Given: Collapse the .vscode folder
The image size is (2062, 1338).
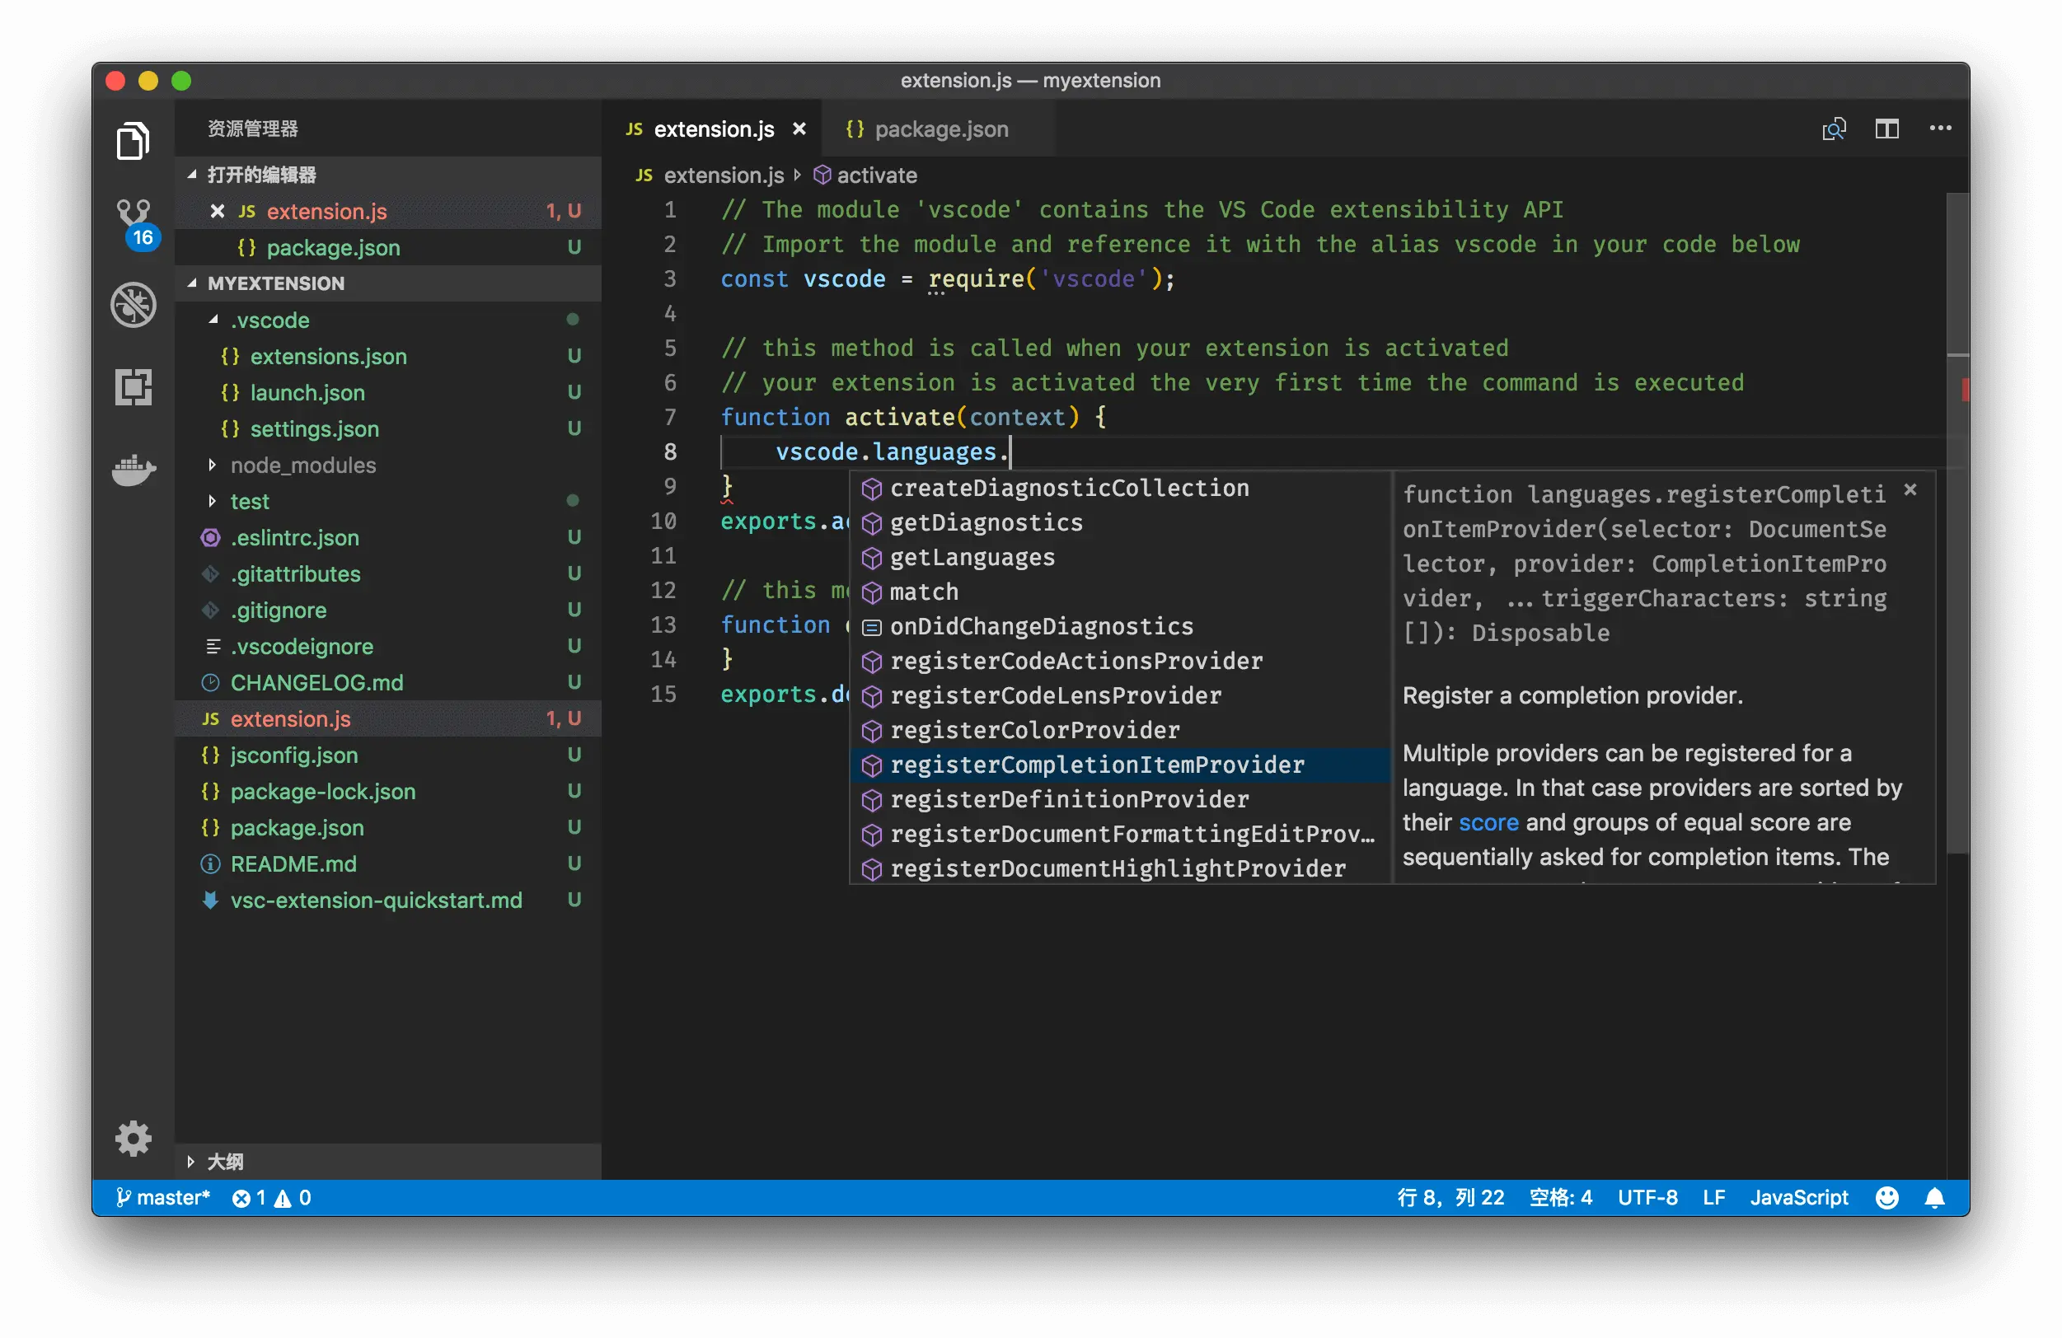Looking at the screenshot, I should (269, 320).
